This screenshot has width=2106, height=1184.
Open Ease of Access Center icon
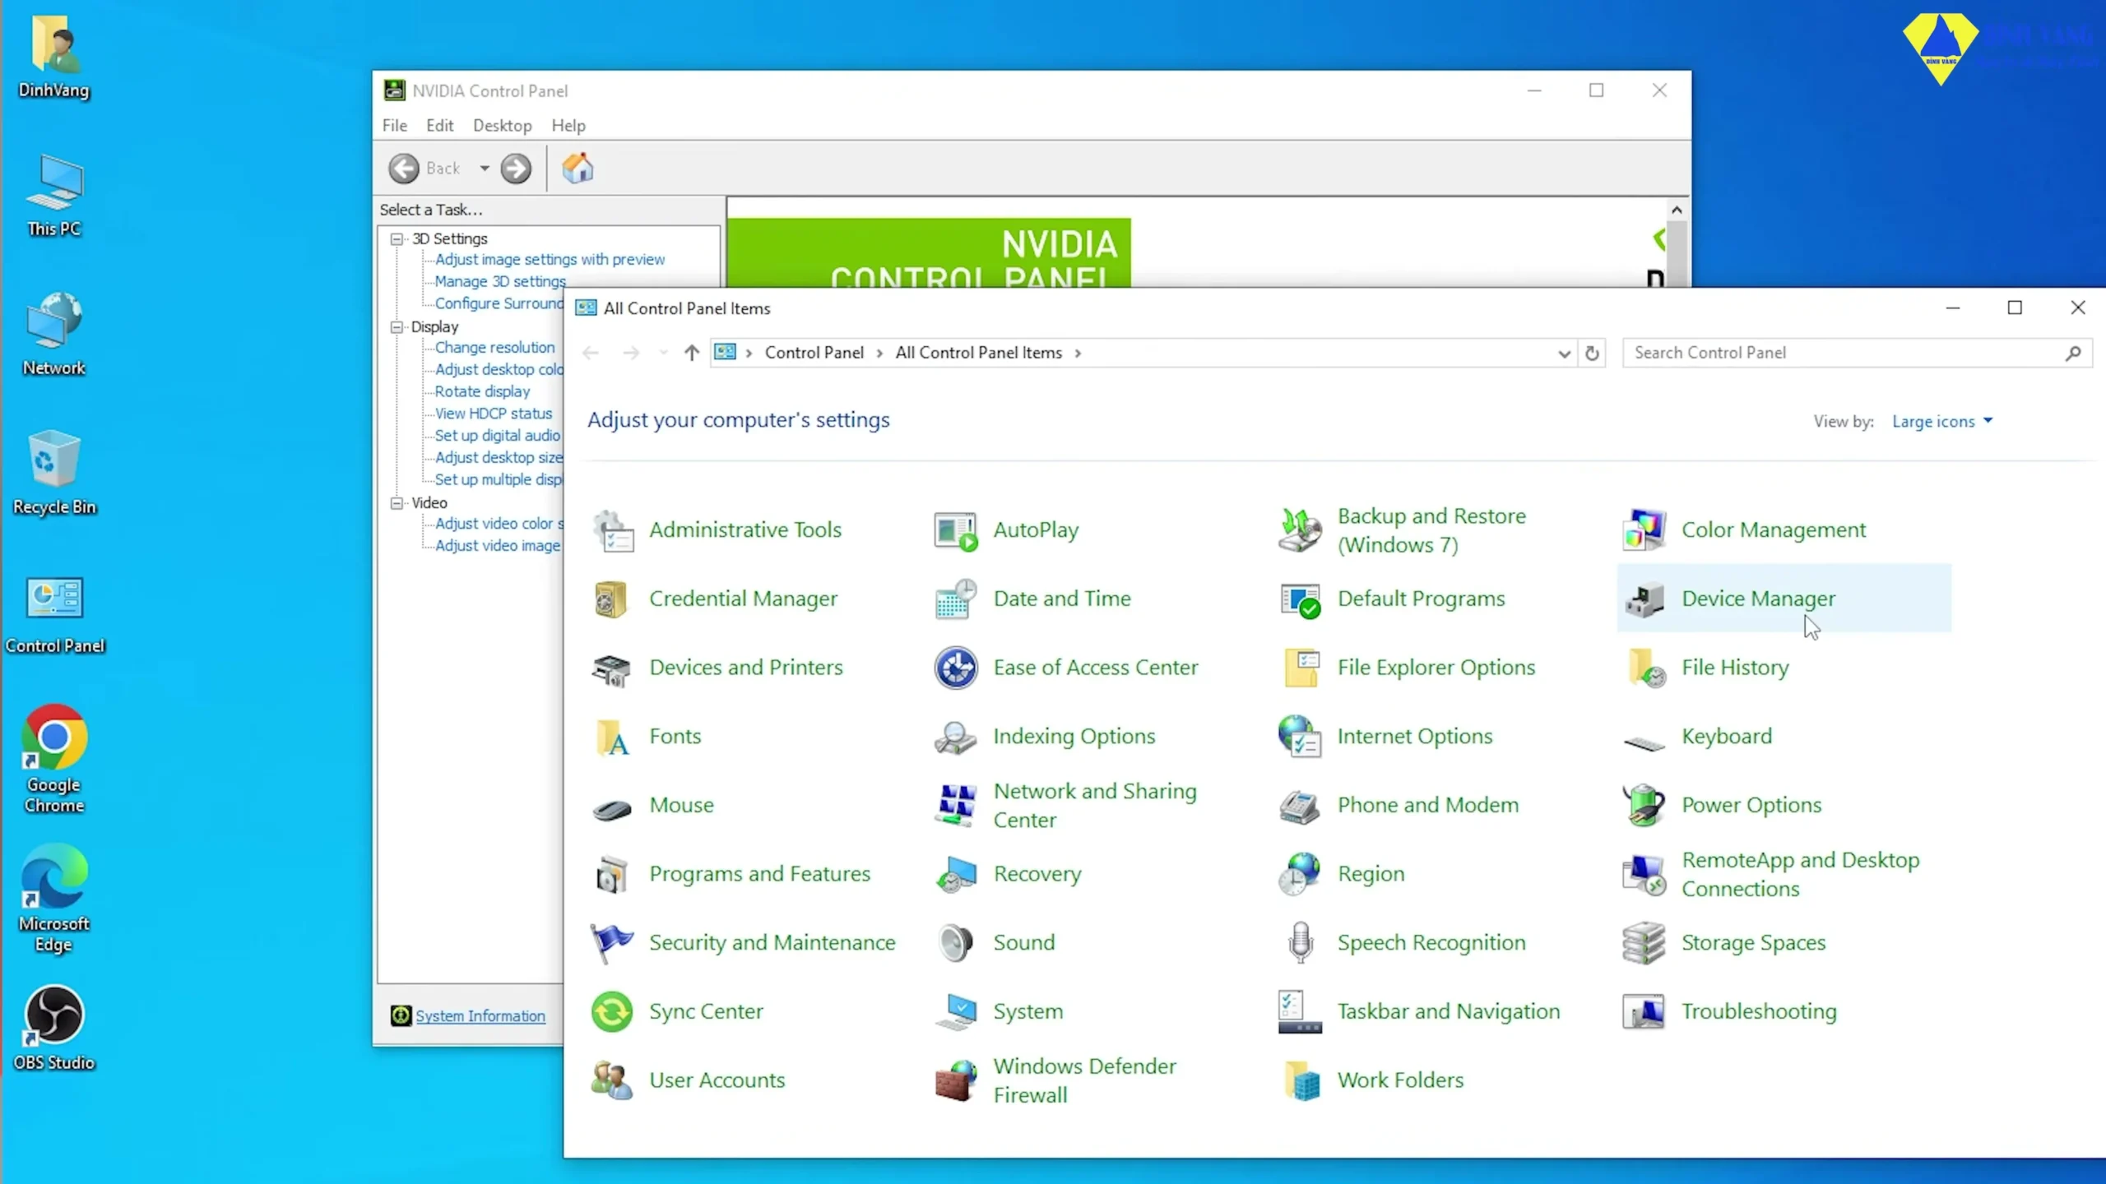(x=955, y=668)
